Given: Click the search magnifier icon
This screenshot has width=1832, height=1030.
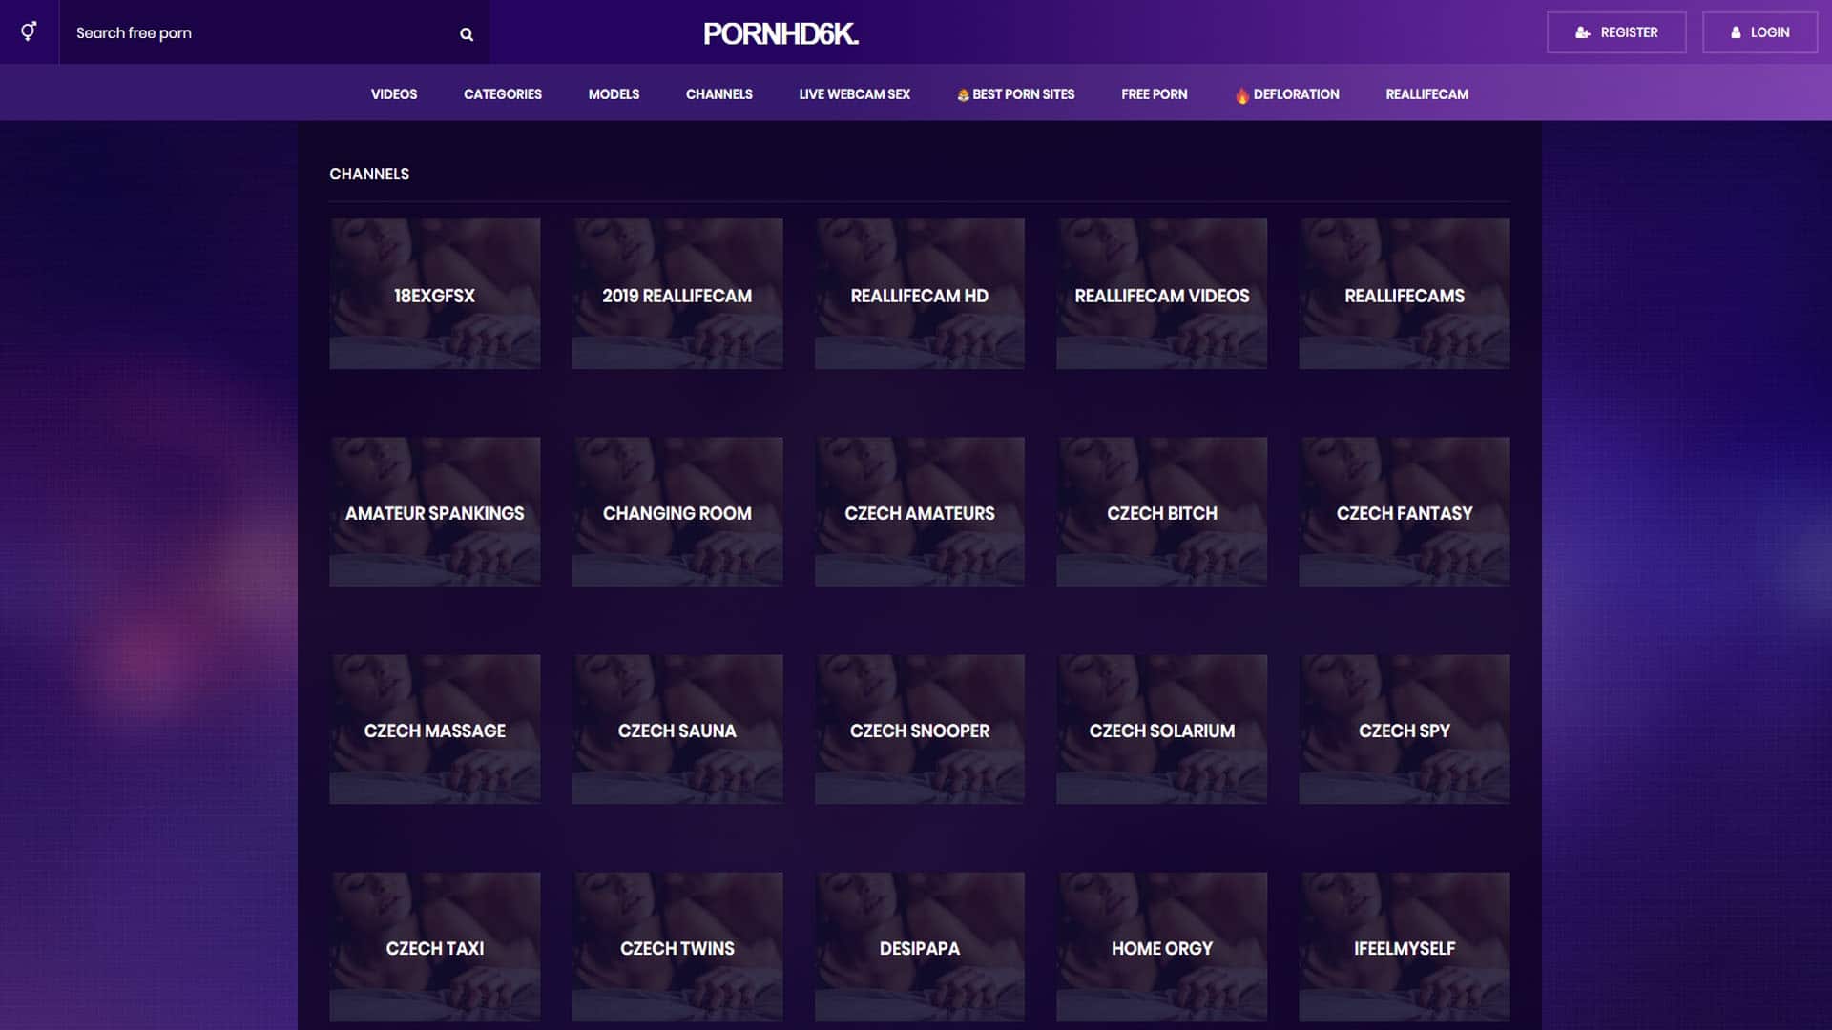Looking at the screenshot, I should pos(467,34).
